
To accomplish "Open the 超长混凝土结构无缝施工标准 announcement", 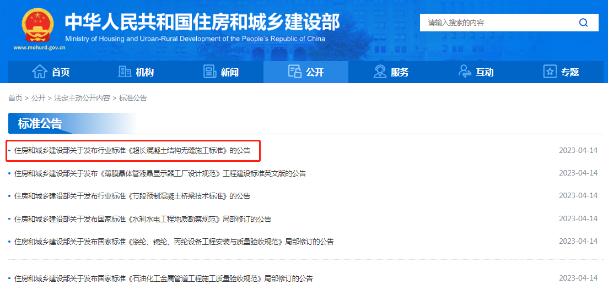I will coord(132,150).
